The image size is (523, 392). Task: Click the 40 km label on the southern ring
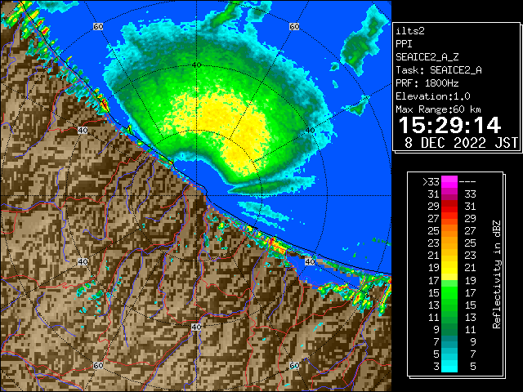click(196, 327)
